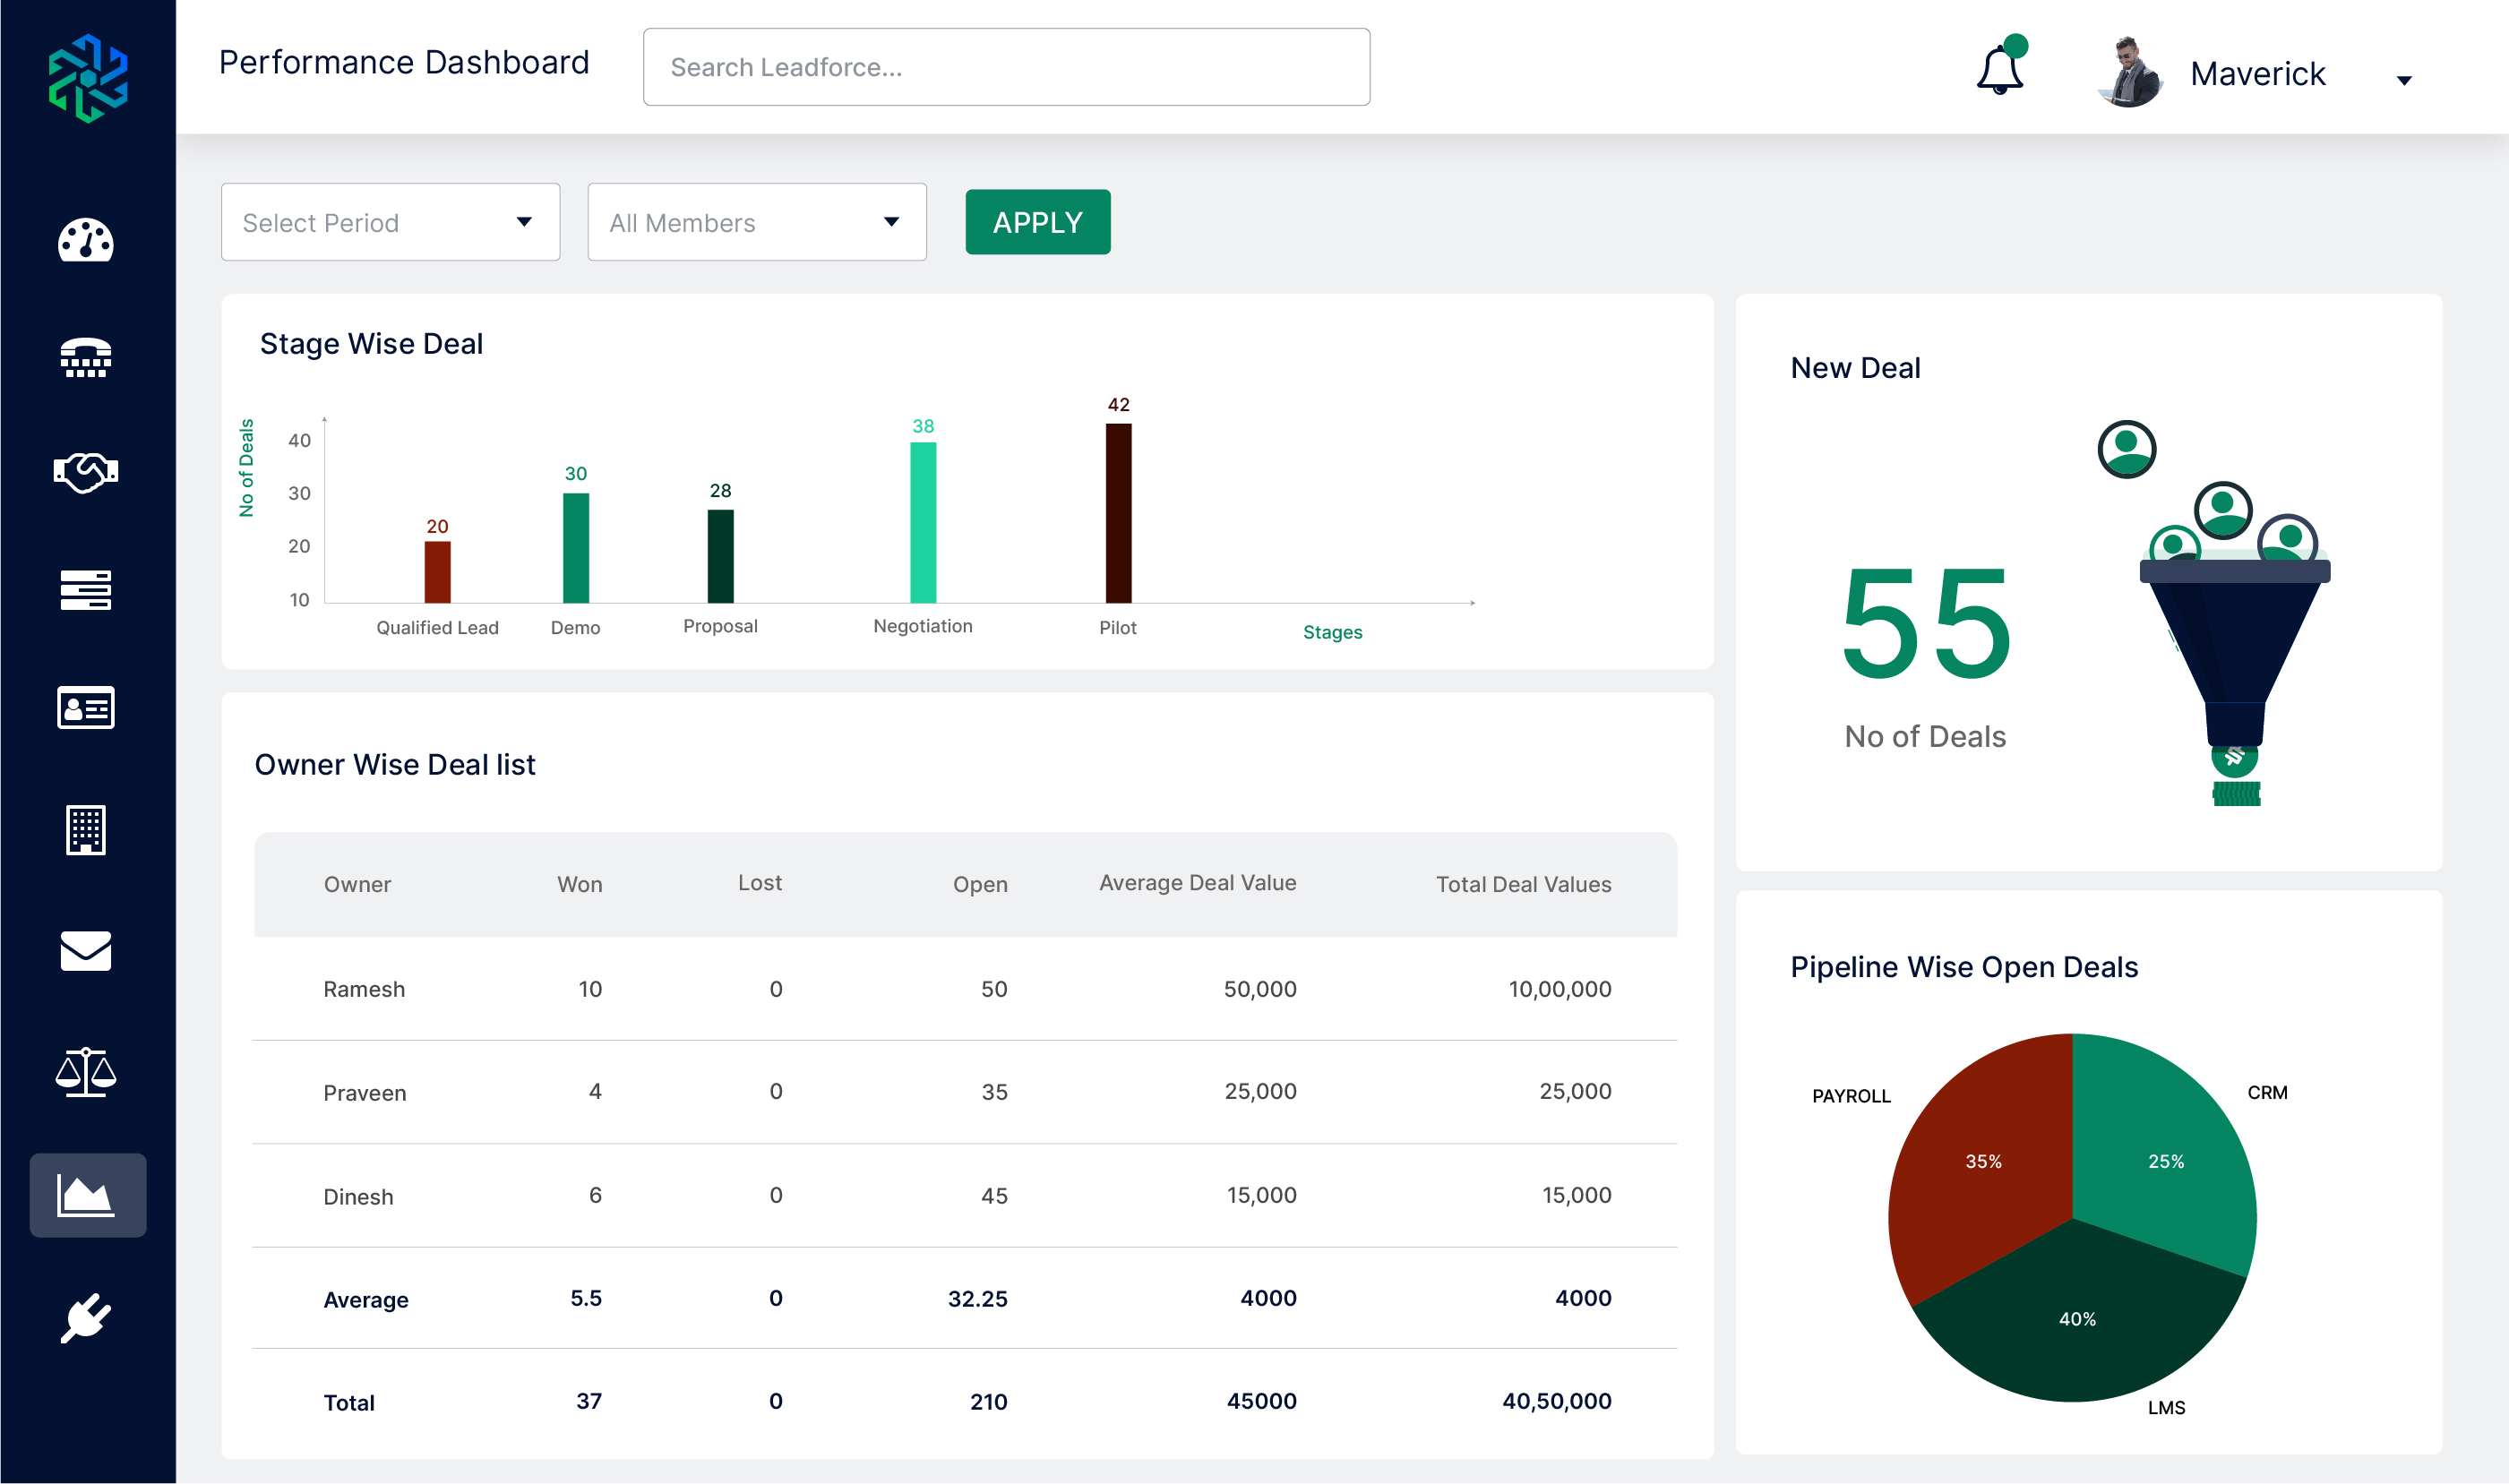Click the scales comparison icon in sidebar
The image size is (2509, 1484).
(88, 1073)
